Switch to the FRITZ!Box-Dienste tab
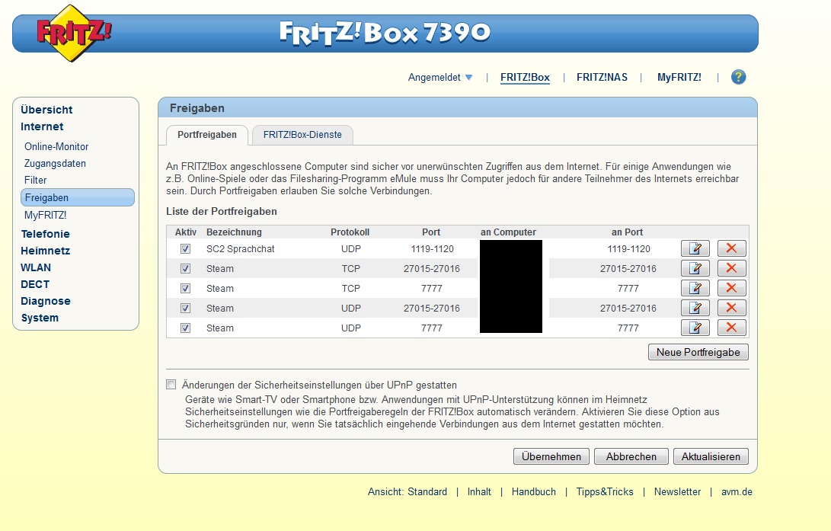The height and width of the screenshot is (531, 831). (302, 135)
